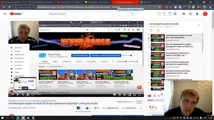Skip to the previous video
The image size is (214, 120).
12,94
